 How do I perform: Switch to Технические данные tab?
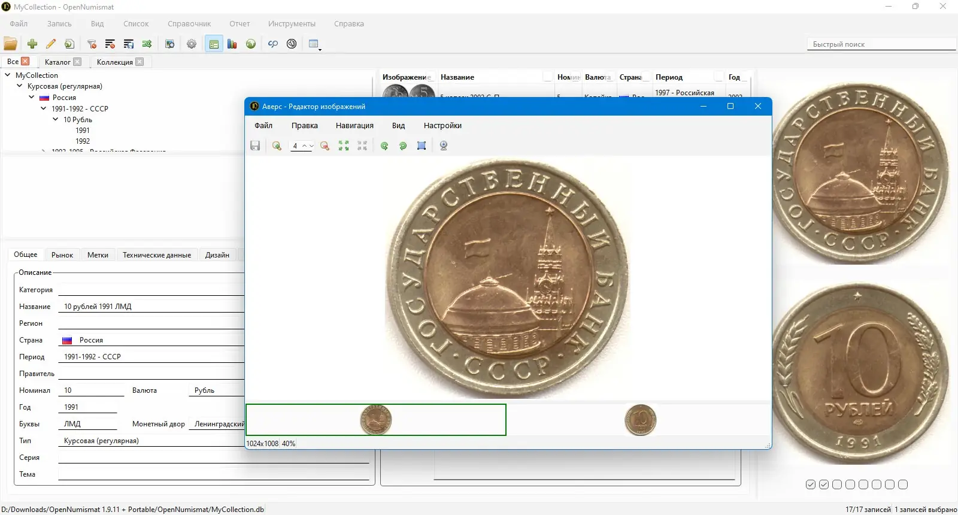[x=157, y=255]
